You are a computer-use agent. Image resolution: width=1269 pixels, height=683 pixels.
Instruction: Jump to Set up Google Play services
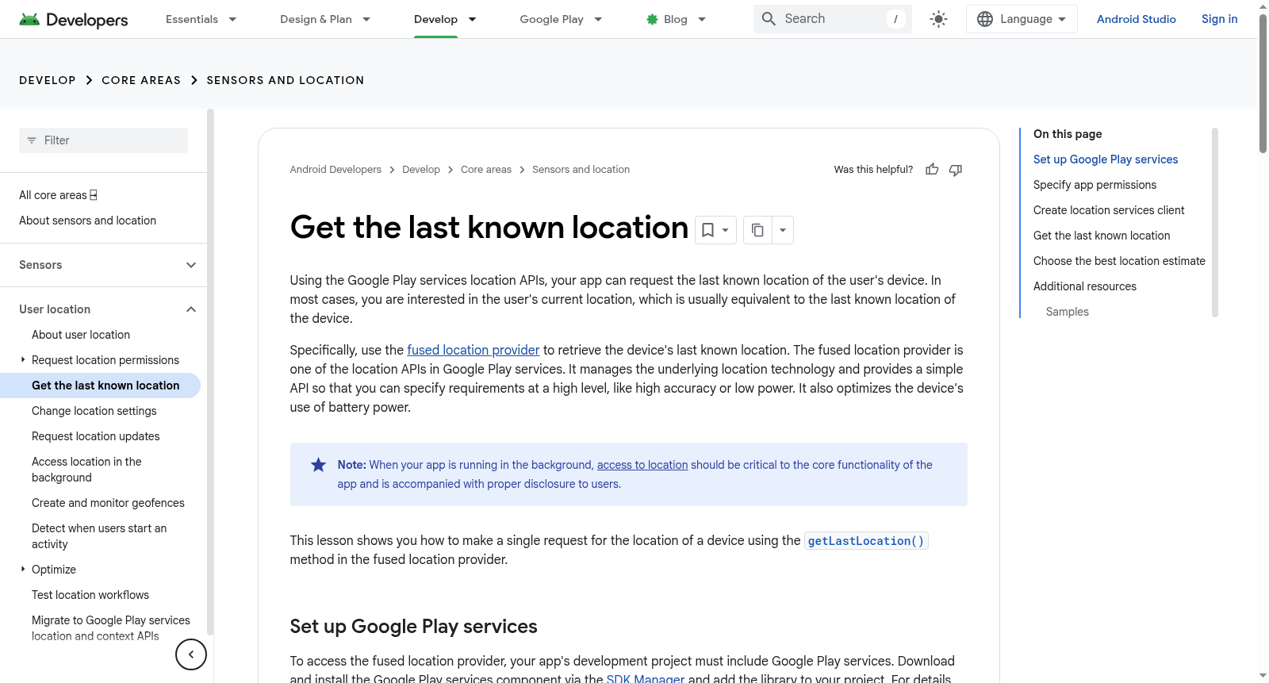pos(1106,159)
